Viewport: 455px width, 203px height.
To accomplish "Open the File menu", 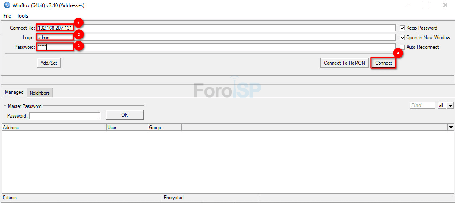I will point(7,16).
